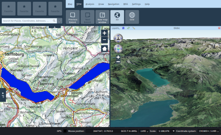Click the home extent icon on map

tap(104, 48)
